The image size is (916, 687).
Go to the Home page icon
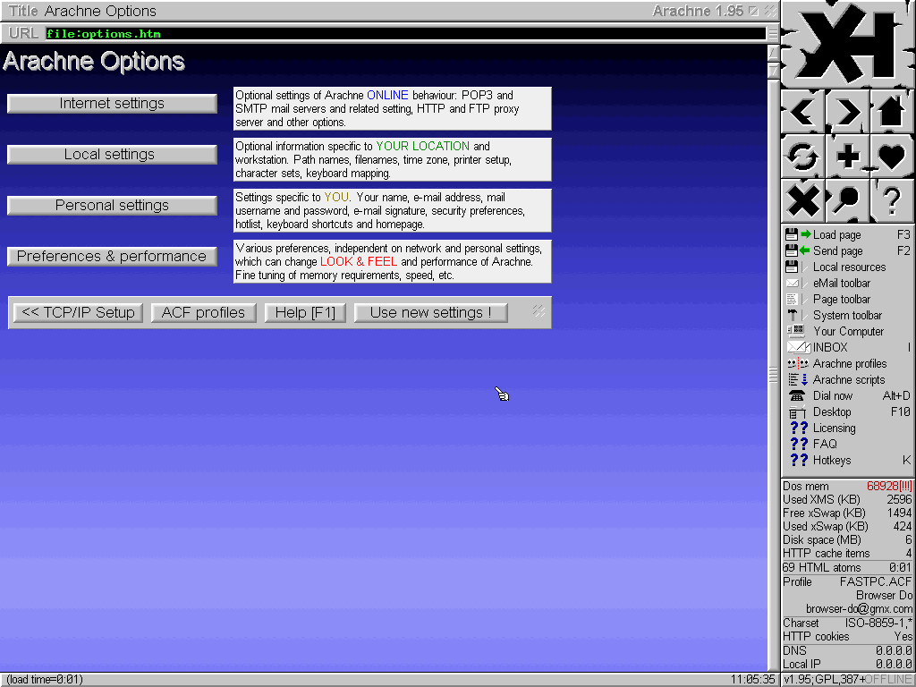[x=892, y=111]
